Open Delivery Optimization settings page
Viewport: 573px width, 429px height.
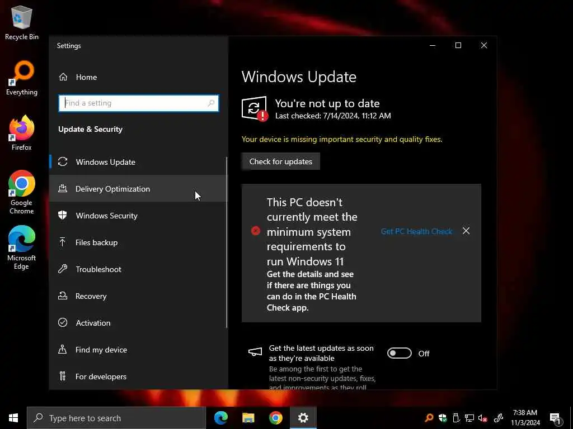[x=138, y=189]
